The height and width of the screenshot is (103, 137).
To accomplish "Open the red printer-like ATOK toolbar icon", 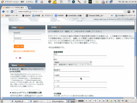I will (x=126, y=101).
